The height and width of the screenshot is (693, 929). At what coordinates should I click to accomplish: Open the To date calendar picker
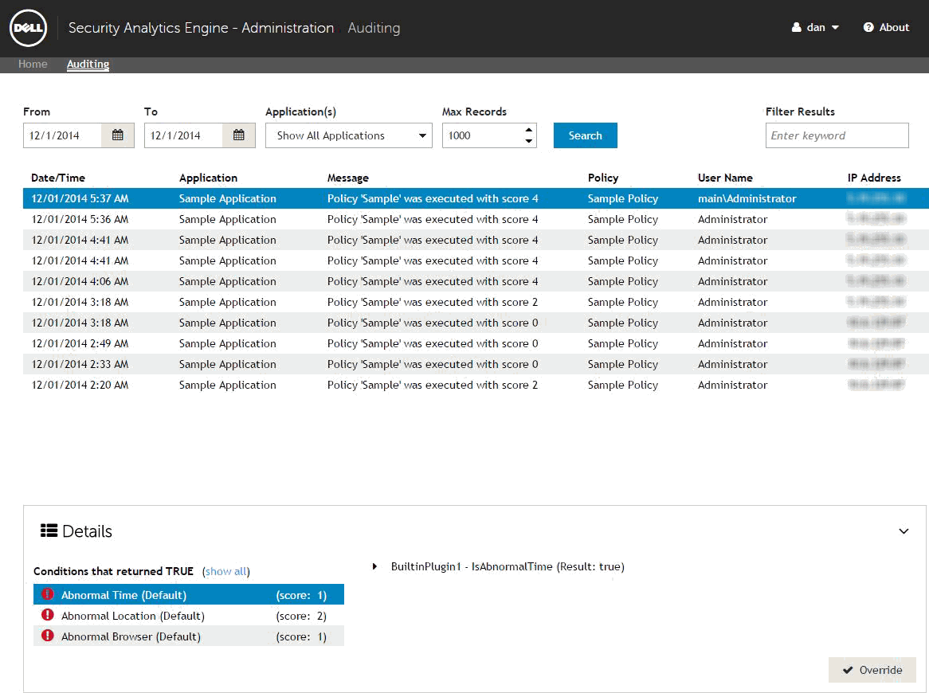(x=239, y=135)
